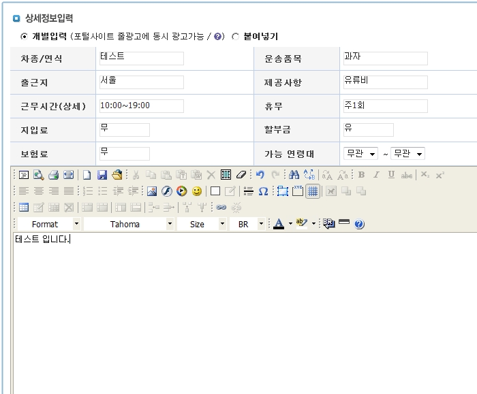Insert numbered list
Viewport: 477px width, 394px height.
tap(88, 191)
